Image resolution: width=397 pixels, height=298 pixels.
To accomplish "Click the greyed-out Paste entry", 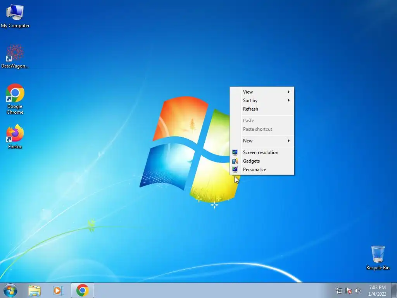I will tap(262, 121).
